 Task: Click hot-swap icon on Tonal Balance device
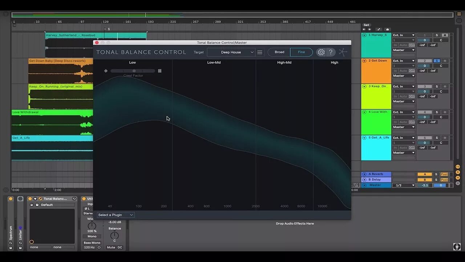point(74,199)
